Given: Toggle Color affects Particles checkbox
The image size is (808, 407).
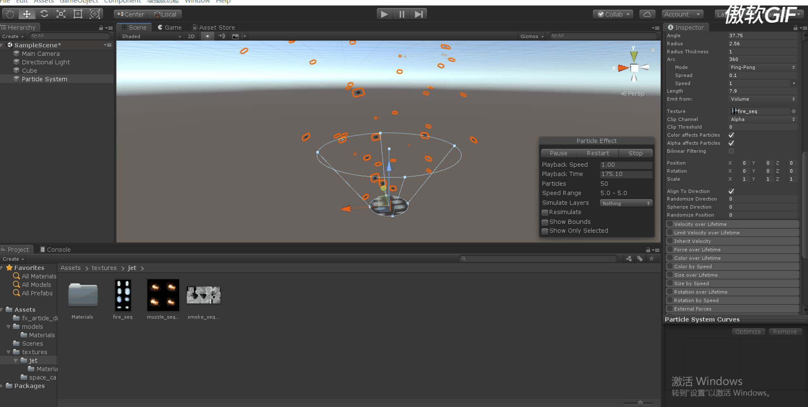Looking at the screenshot, I should click(x=731, y=135).
